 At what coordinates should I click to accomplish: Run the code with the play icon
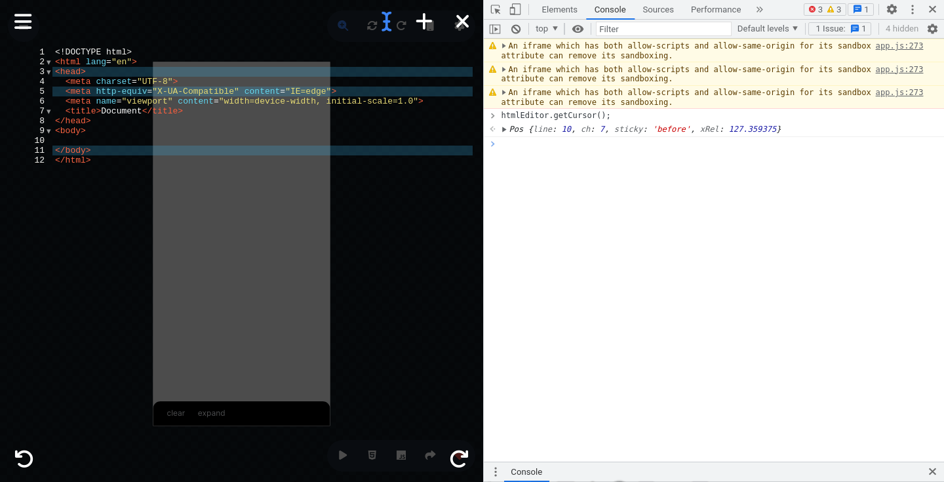(x=342, y=455)
